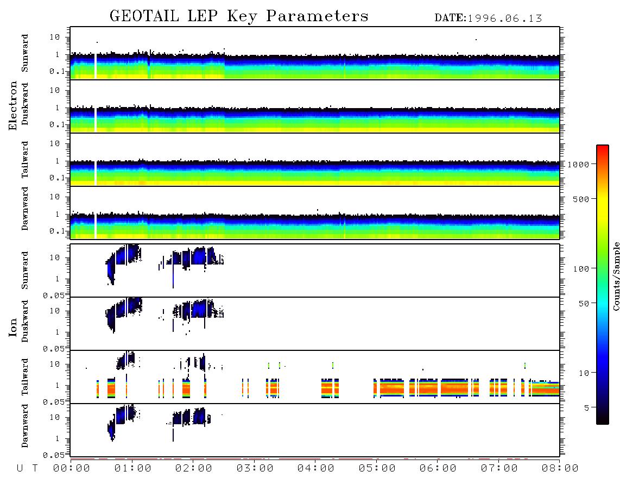
Task: Select the Ion "Dawnward" panel label
Action: tap(25, 426)
